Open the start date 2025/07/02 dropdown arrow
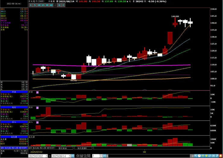The width and height of the screenshot is (223, 158). (x=46, y=156)
